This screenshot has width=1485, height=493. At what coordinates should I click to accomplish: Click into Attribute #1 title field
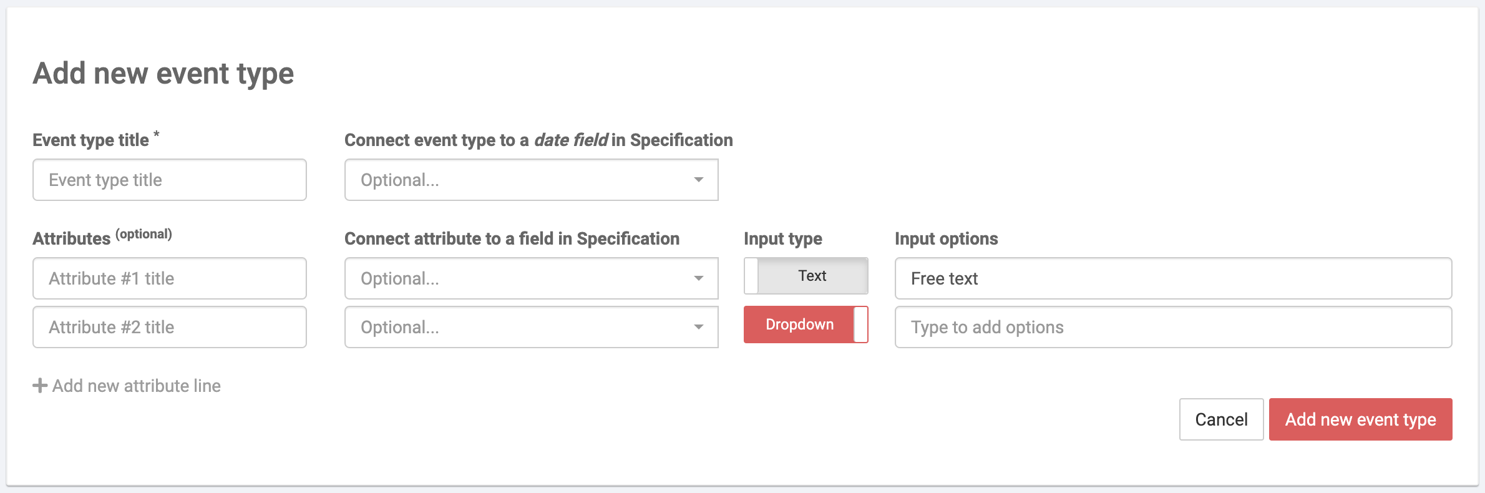[169, 278]
